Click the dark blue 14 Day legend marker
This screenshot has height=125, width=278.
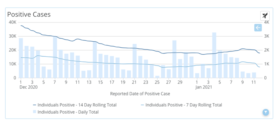[x=35, y=105]
